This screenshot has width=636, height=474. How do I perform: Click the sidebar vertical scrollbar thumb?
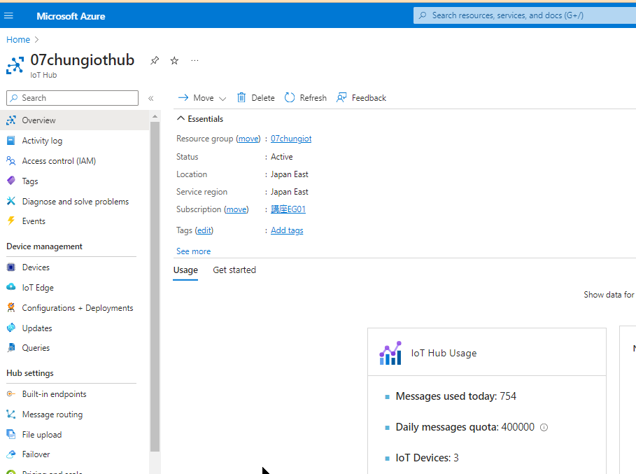155,286
